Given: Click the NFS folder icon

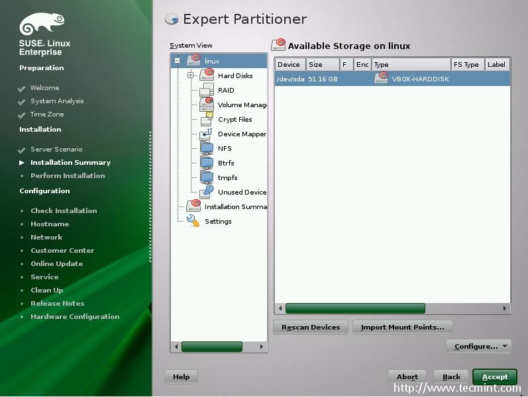Looking at the screenshot, I should (207, 148).
